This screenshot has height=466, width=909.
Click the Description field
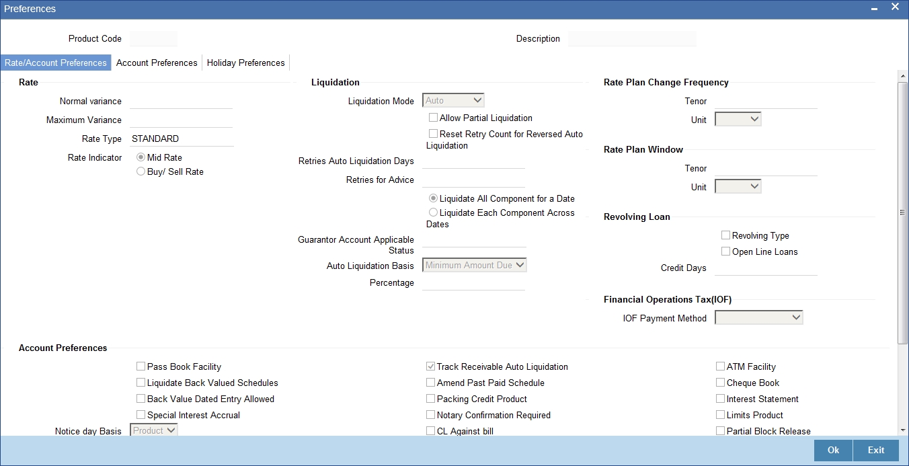pos(632,38)
